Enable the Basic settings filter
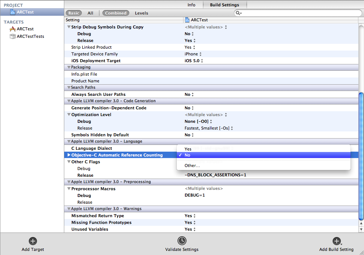Image resolution: width=364 pixels, height=255 pixels. point(74,13)
